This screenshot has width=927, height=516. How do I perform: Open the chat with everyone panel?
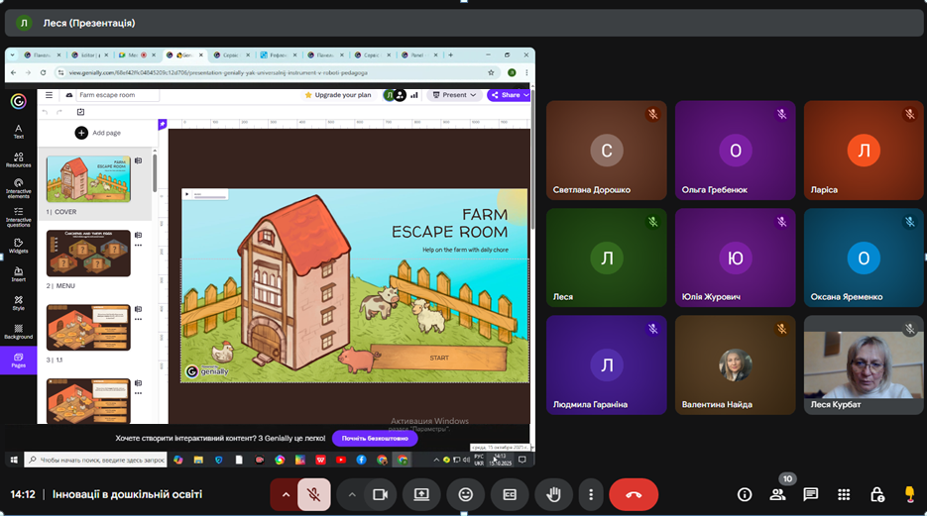click(x=811, y=494)
